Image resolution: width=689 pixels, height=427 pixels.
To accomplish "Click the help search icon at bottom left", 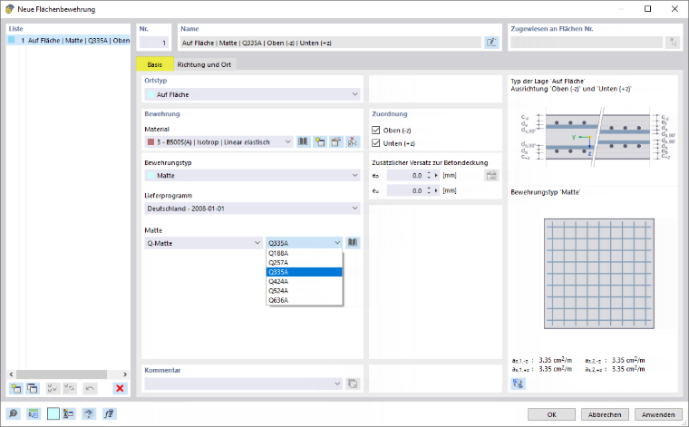I will pyautogui.click(x=14, y=413).
